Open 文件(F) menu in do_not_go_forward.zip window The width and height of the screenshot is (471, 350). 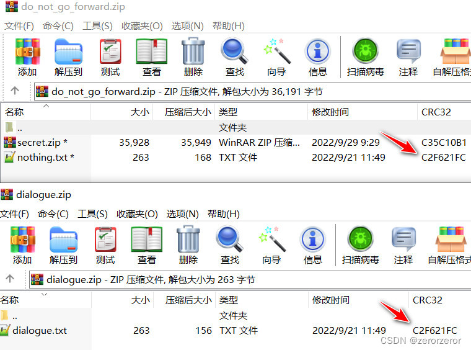point(19,26)
